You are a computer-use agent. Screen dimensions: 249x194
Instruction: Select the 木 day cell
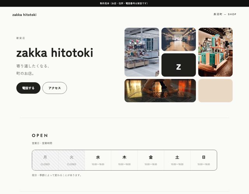pyautogui.click(x=124, y=160)
